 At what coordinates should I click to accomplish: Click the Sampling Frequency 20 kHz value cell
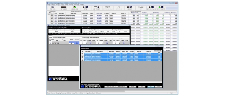(x=56, y=32)
